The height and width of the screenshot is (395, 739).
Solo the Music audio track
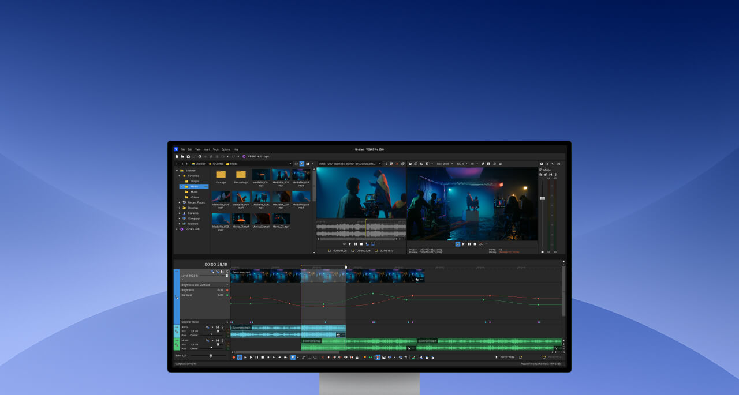pos(222,341)
